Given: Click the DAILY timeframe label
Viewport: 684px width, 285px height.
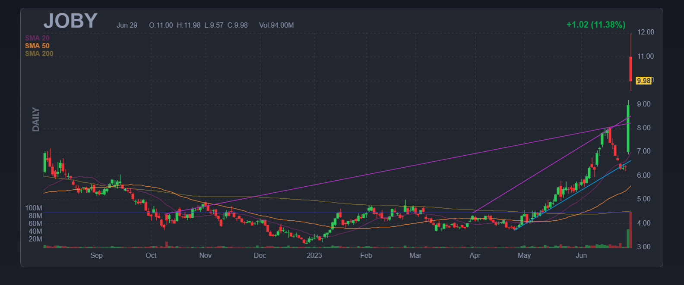Looking at the screenshot, I should 36,119.
